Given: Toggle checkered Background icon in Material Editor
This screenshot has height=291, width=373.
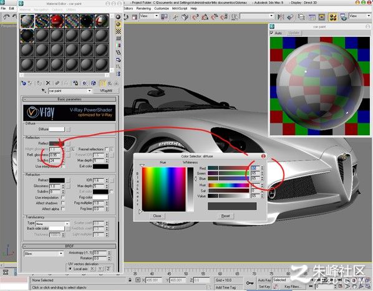Looking at the screenshot, I should coord(119,31).
